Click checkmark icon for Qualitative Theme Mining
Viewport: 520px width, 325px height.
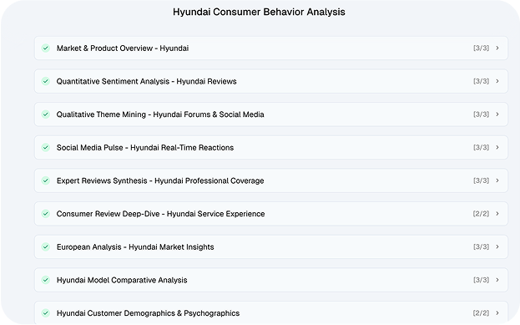pyautogui.click(x=46, y=114)
